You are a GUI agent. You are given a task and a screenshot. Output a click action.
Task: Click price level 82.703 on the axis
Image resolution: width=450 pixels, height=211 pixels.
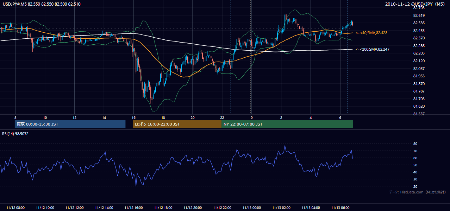coord(419,8)
